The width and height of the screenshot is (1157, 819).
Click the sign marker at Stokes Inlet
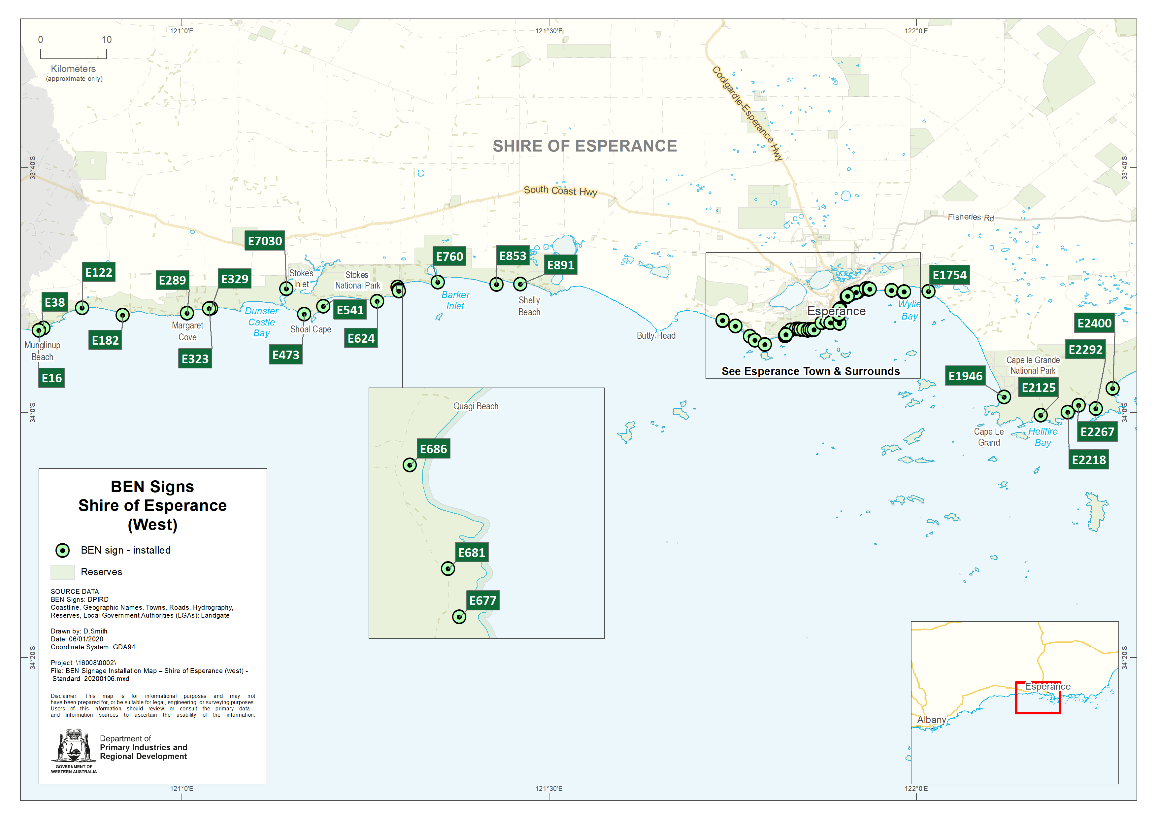(286, 289)
